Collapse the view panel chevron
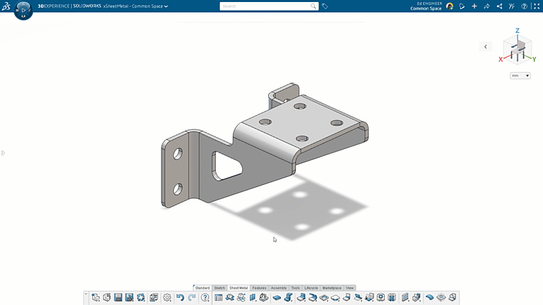Viewport: 543px width, 305px height. click(x=485, y=47)
